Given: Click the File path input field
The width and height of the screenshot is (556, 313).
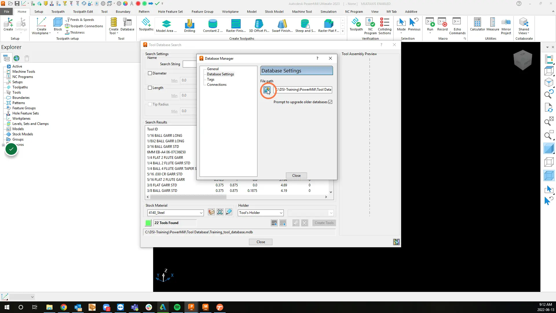Looking at the screenshot, I should coord(303,90).
